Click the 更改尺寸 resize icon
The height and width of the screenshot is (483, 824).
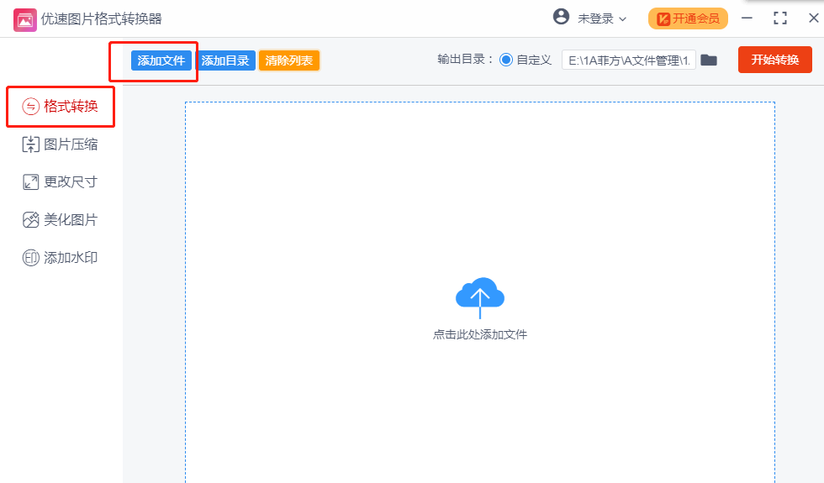click(30, 182)
